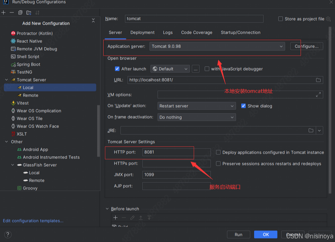Viewport: 335px width, 242px height.
Task: Uncheck the After launch checkbox
Action: click(117, 69)
